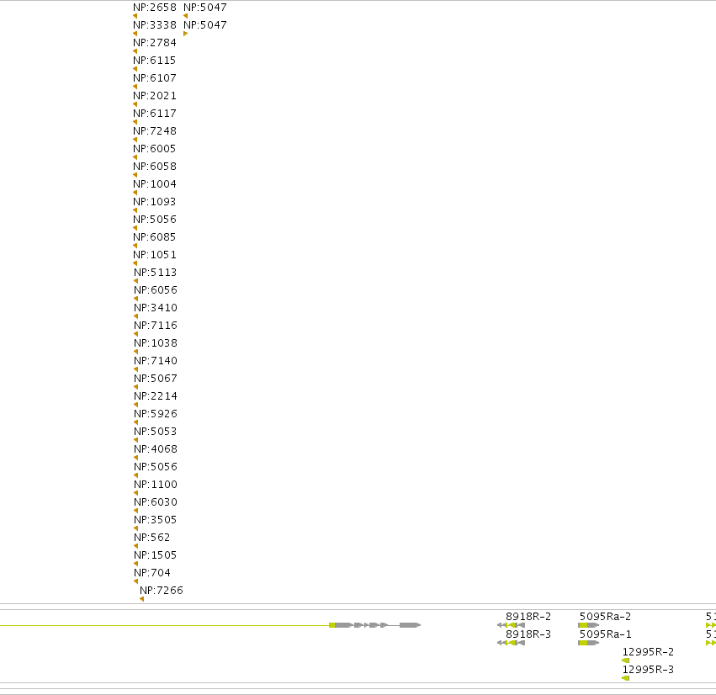716x695 pixels.
Task: Click orange triangle marker under NP:7266
Action: point(141,599)
